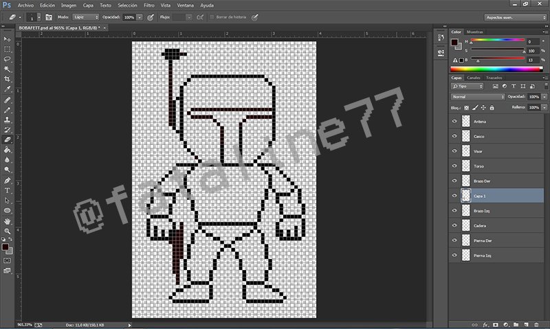Select the Dodge tool
The width and height of the screenshot is (550, 329).
point(7,170)
